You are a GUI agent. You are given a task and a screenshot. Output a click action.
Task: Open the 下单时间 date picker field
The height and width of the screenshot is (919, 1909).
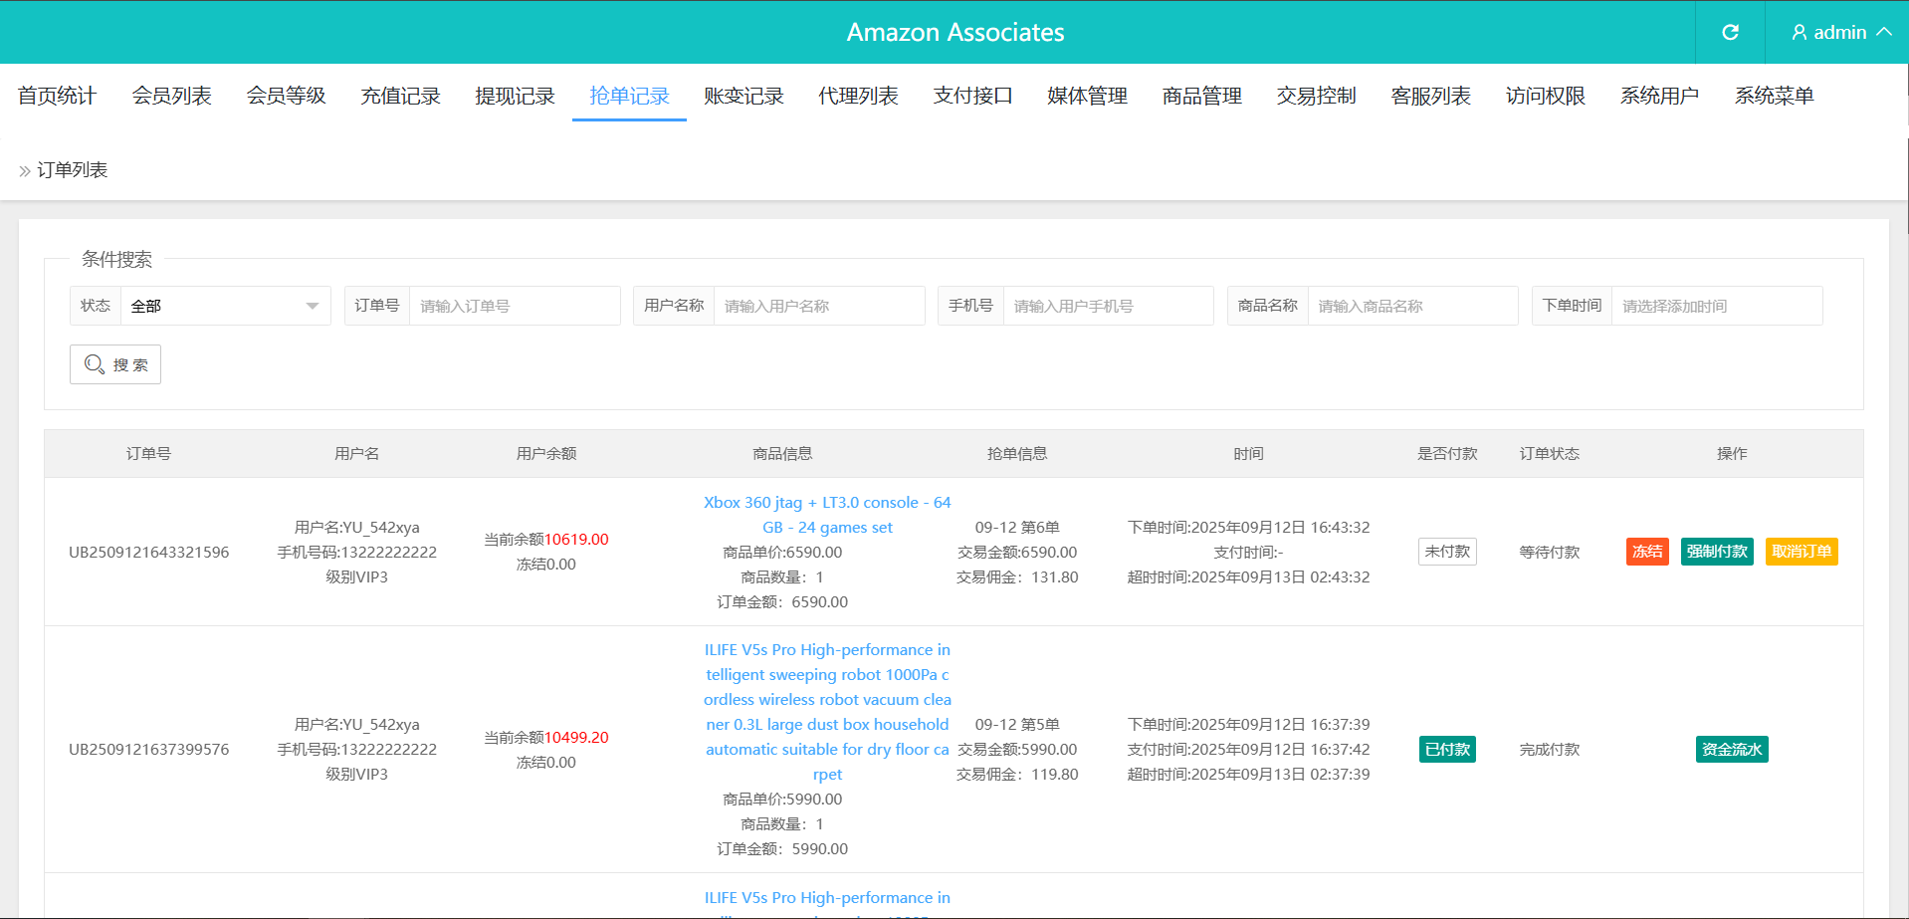click(x=1716, y=306)
